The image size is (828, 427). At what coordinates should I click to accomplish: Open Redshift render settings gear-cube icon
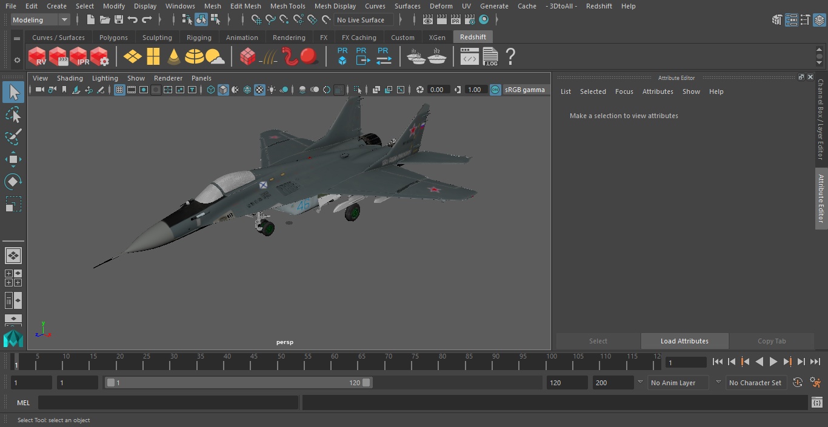(x=99, y=56)
